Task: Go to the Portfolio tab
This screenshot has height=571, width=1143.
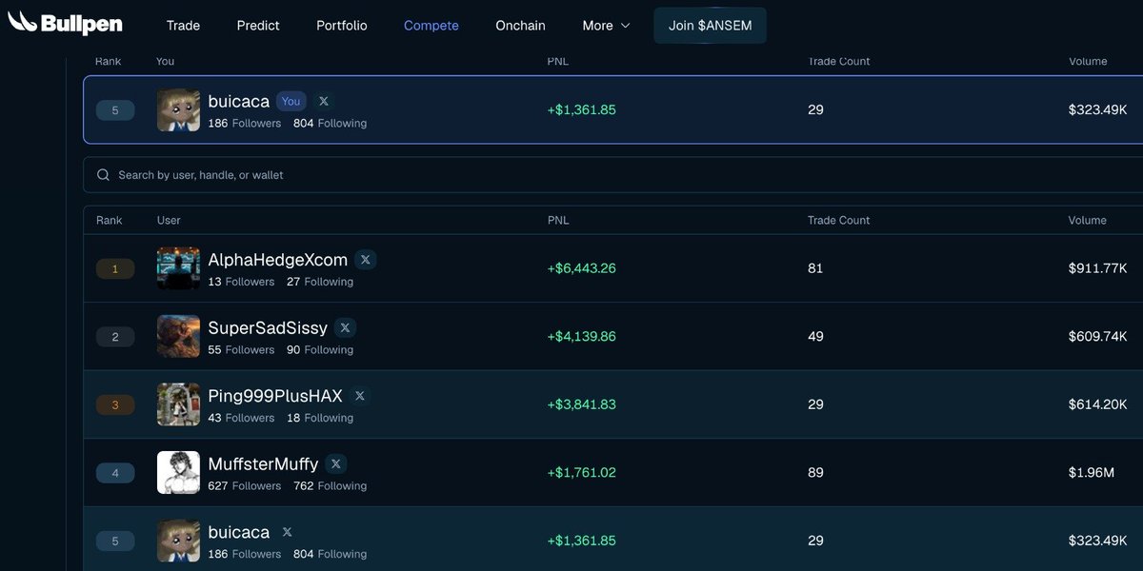Action: pyautogui.click(x=342, y=26)
